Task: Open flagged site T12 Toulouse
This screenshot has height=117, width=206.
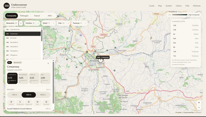Action: [x=186, y=56]
